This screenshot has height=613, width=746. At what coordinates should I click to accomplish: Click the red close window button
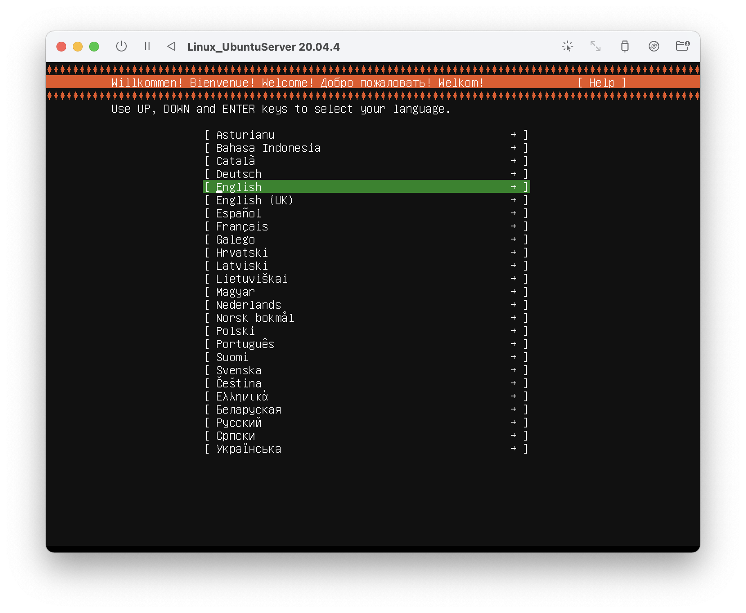61,47
